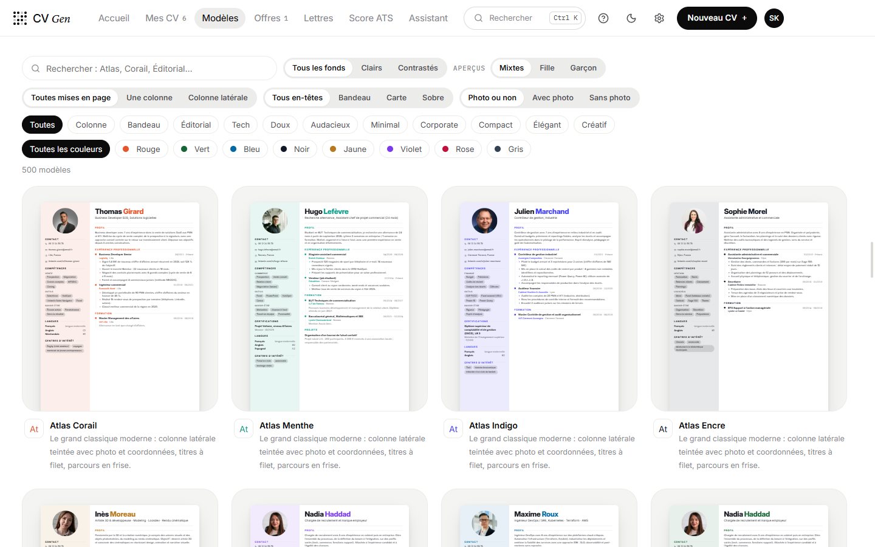Viewport: 875px width, 547px height.
Task: Click the Atlas Encre 'At' badge icon
Action: tap(663, 429)
